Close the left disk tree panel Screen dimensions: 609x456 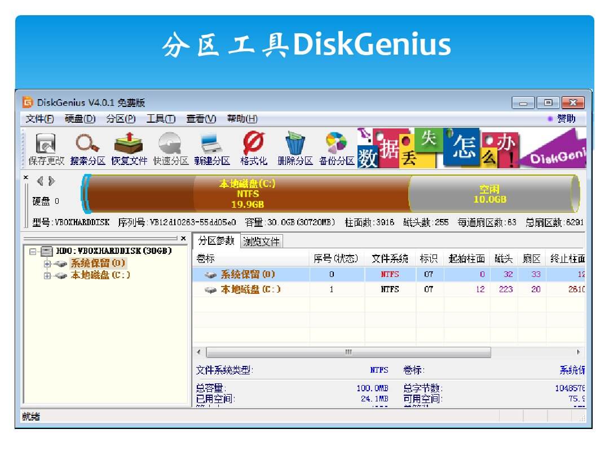pyautogui.click(x=183, y=239)
